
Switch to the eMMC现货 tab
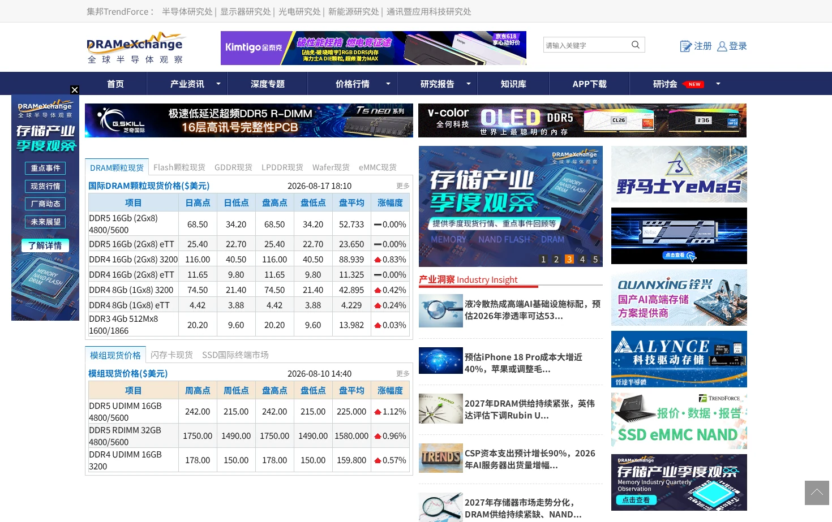click(x=378, y=167)
